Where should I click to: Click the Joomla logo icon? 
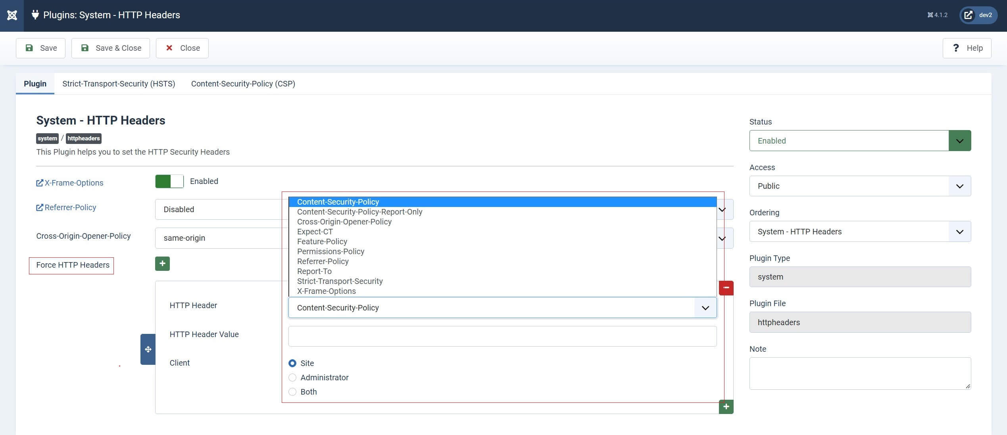coord(12,15)
